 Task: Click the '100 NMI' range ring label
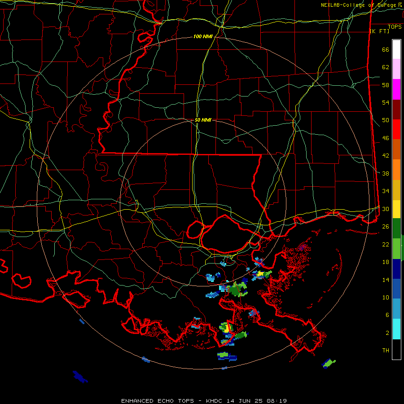tap(203, 37)
